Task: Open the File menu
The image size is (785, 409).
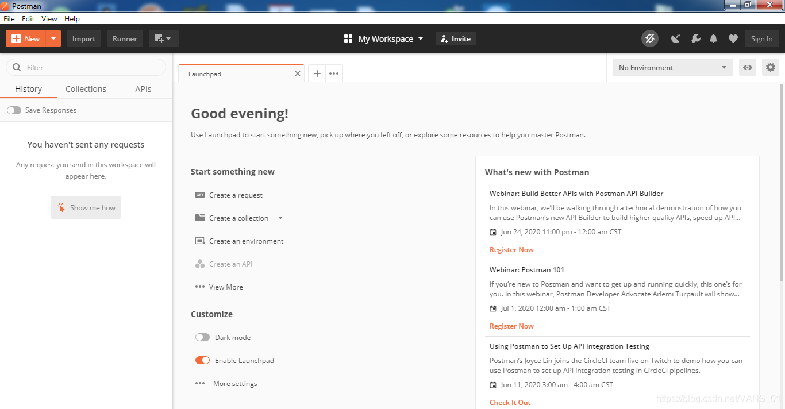Action: pos(9,19)
